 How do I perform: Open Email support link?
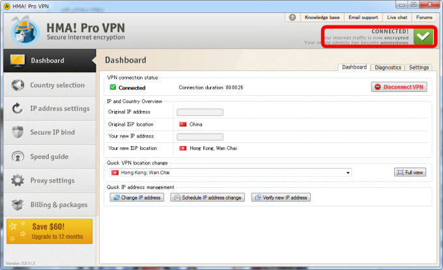pos(363,18)
